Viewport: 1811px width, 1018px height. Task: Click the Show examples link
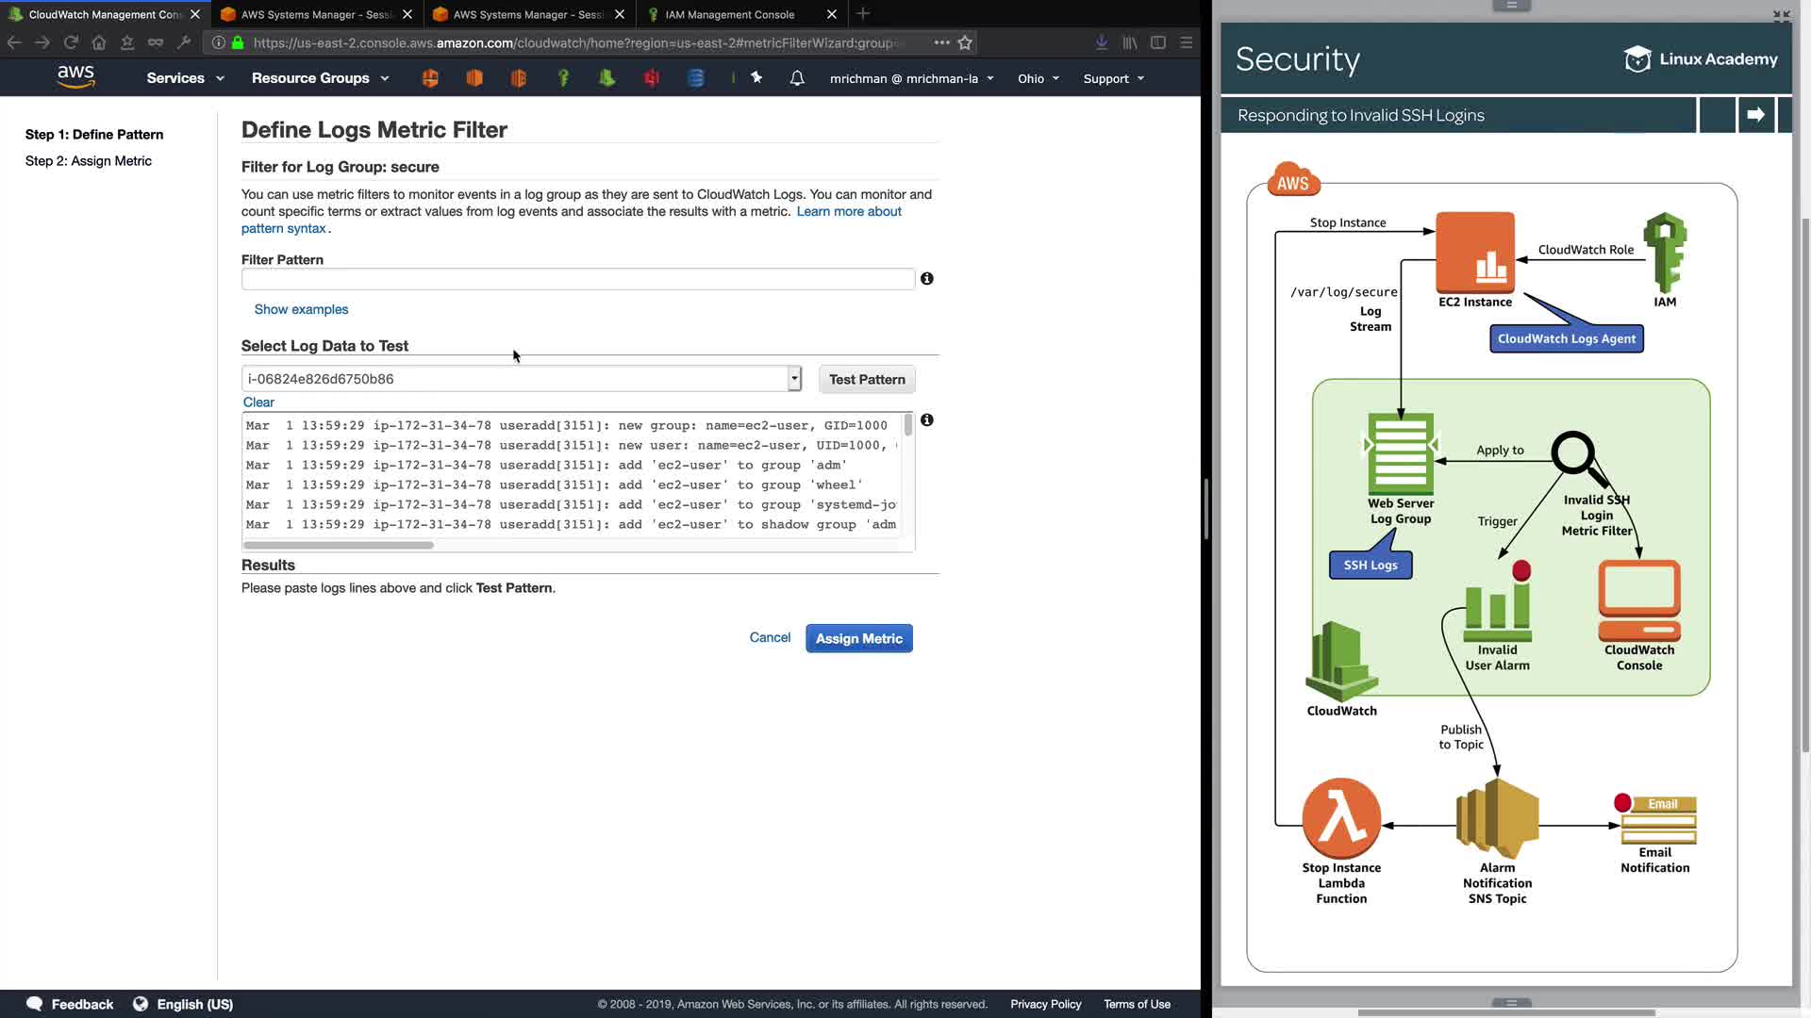click(301, 309)
